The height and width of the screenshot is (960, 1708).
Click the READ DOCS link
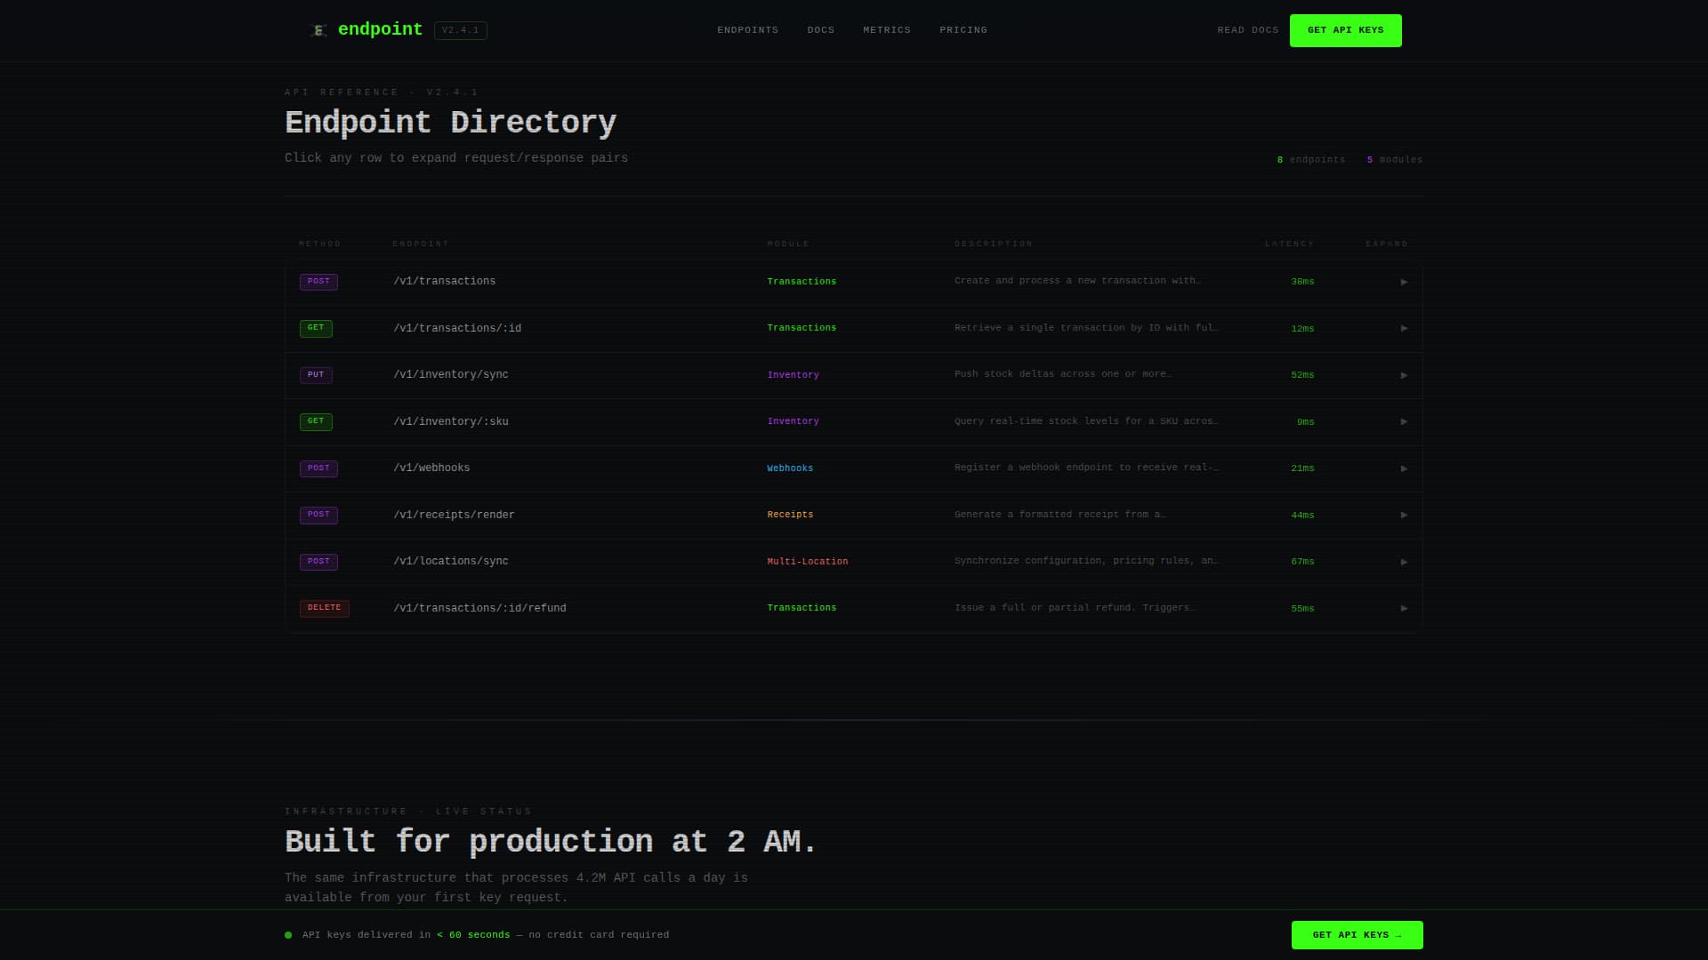(x=1247, y=30)
